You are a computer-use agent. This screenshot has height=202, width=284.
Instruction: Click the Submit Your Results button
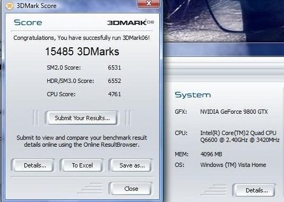(82, 118)
